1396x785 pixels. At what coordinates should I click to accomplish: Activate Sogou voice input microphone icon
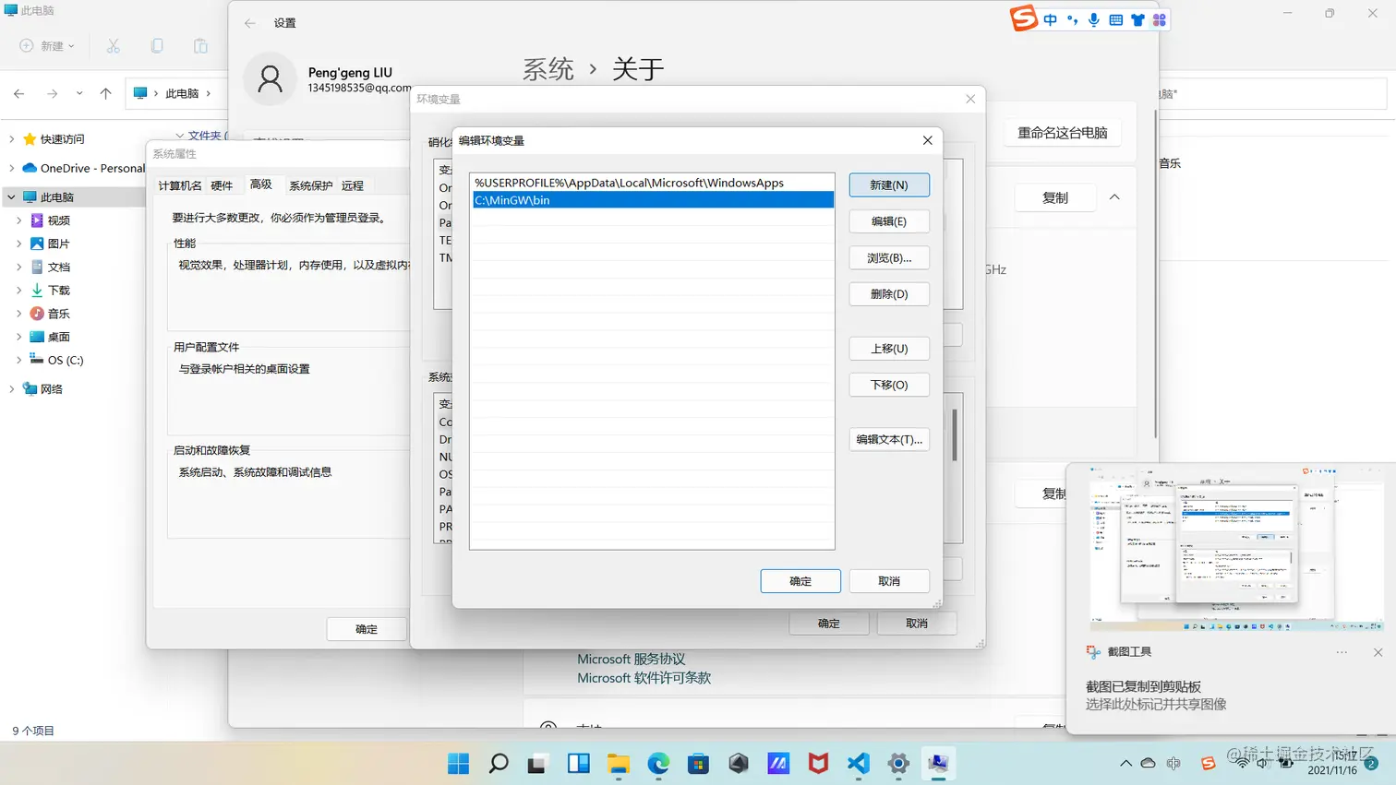pos(1093,18)
